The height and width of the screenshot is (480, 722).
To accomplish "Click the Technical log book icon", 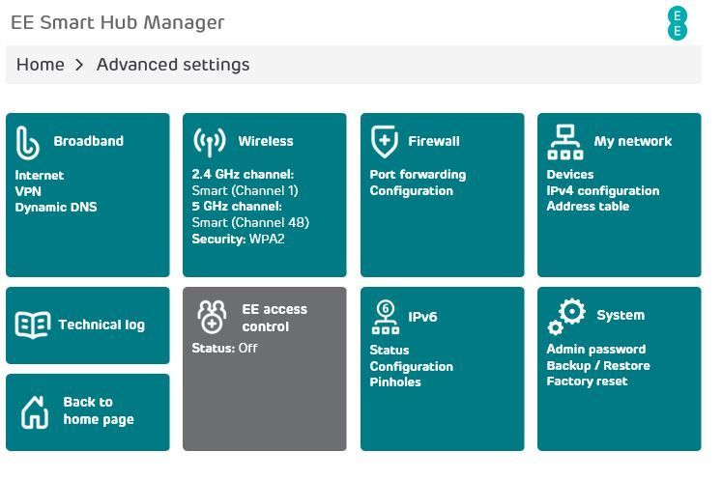I will click(x=33, y=325).
